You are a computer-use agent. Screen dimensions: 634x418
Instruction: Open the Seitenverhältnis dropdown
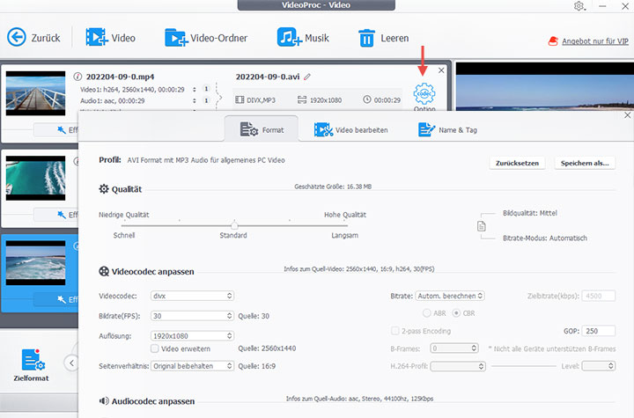point(192,365)
